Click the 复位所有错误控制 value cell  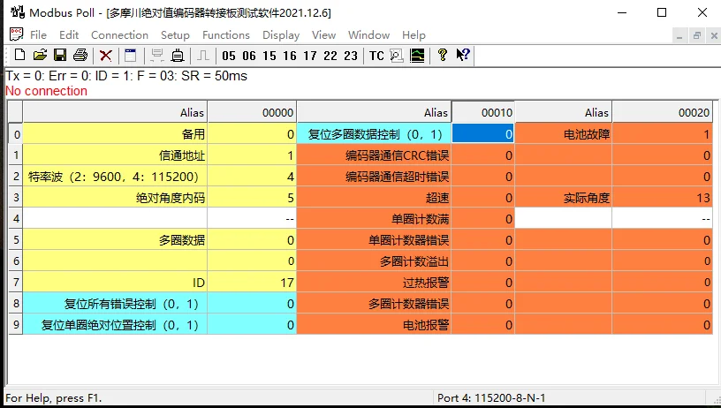click(252, 303)
